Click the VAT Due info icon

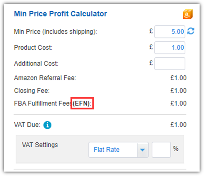coord(47,125)
